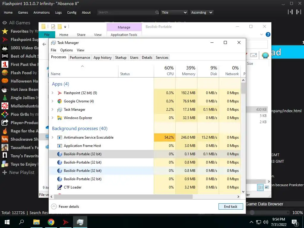
Task: Open the Ascending order dropdown
Action: [202, 12]
